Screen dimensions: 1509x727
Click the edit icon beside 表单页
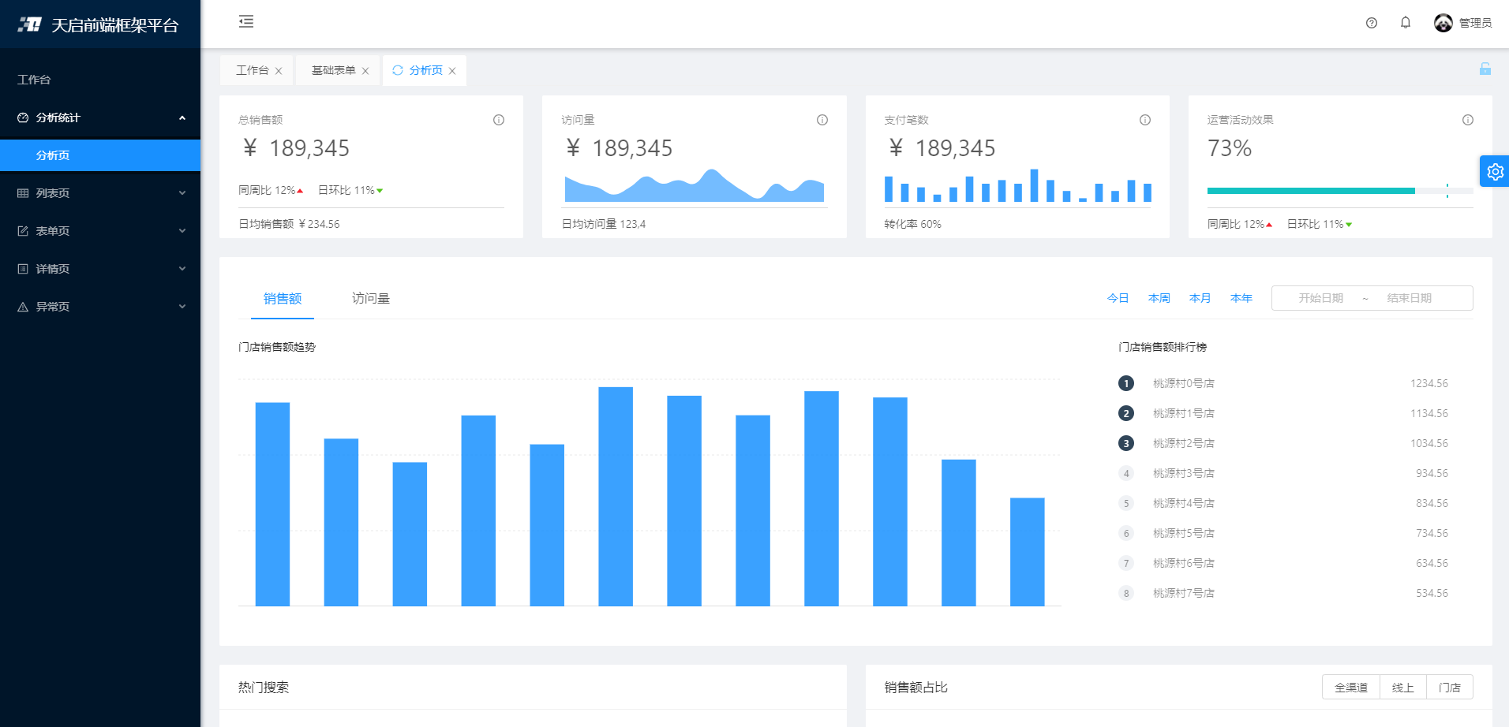point(23,231)
